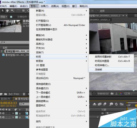Viewport: 137px width, 128px height.
Task: Click the 8 bpc color depth button
Action: (x=16, y=94)
